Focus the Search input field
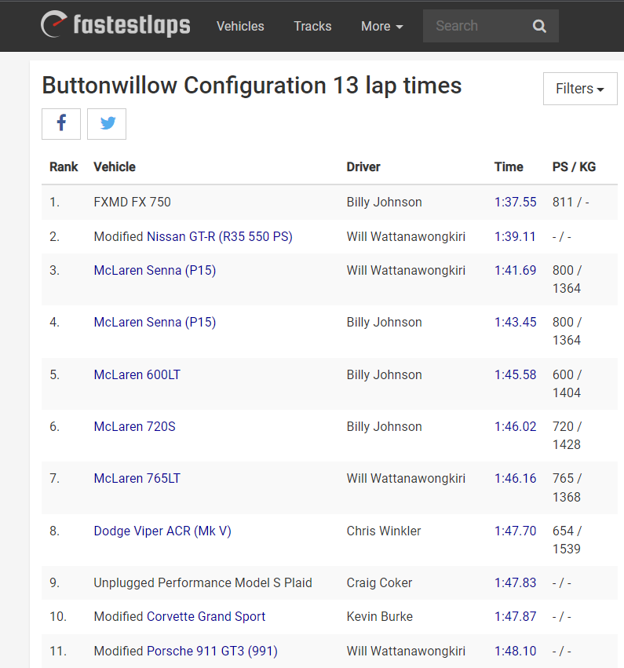The width and height of the screenshot is (624, 668). (x=475, y=26)
